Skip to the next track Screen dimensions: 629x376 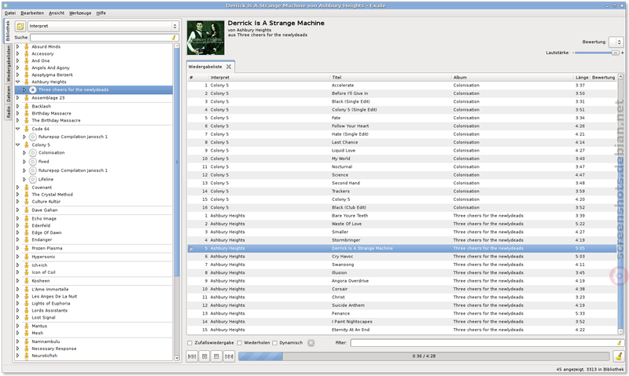(229, 356)
